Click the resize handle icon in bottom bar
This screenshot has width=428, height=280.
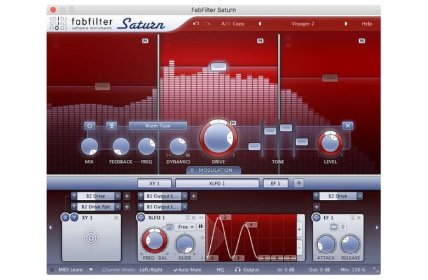[376, 270]
